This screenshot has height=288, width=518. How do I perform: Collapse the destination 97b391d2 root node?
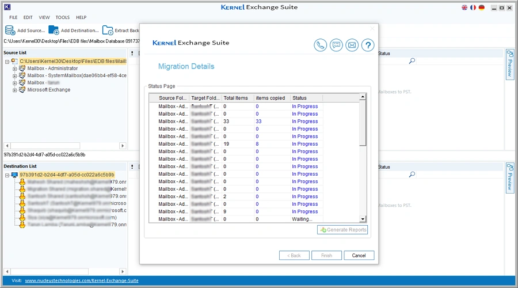[x=7, y=175]
